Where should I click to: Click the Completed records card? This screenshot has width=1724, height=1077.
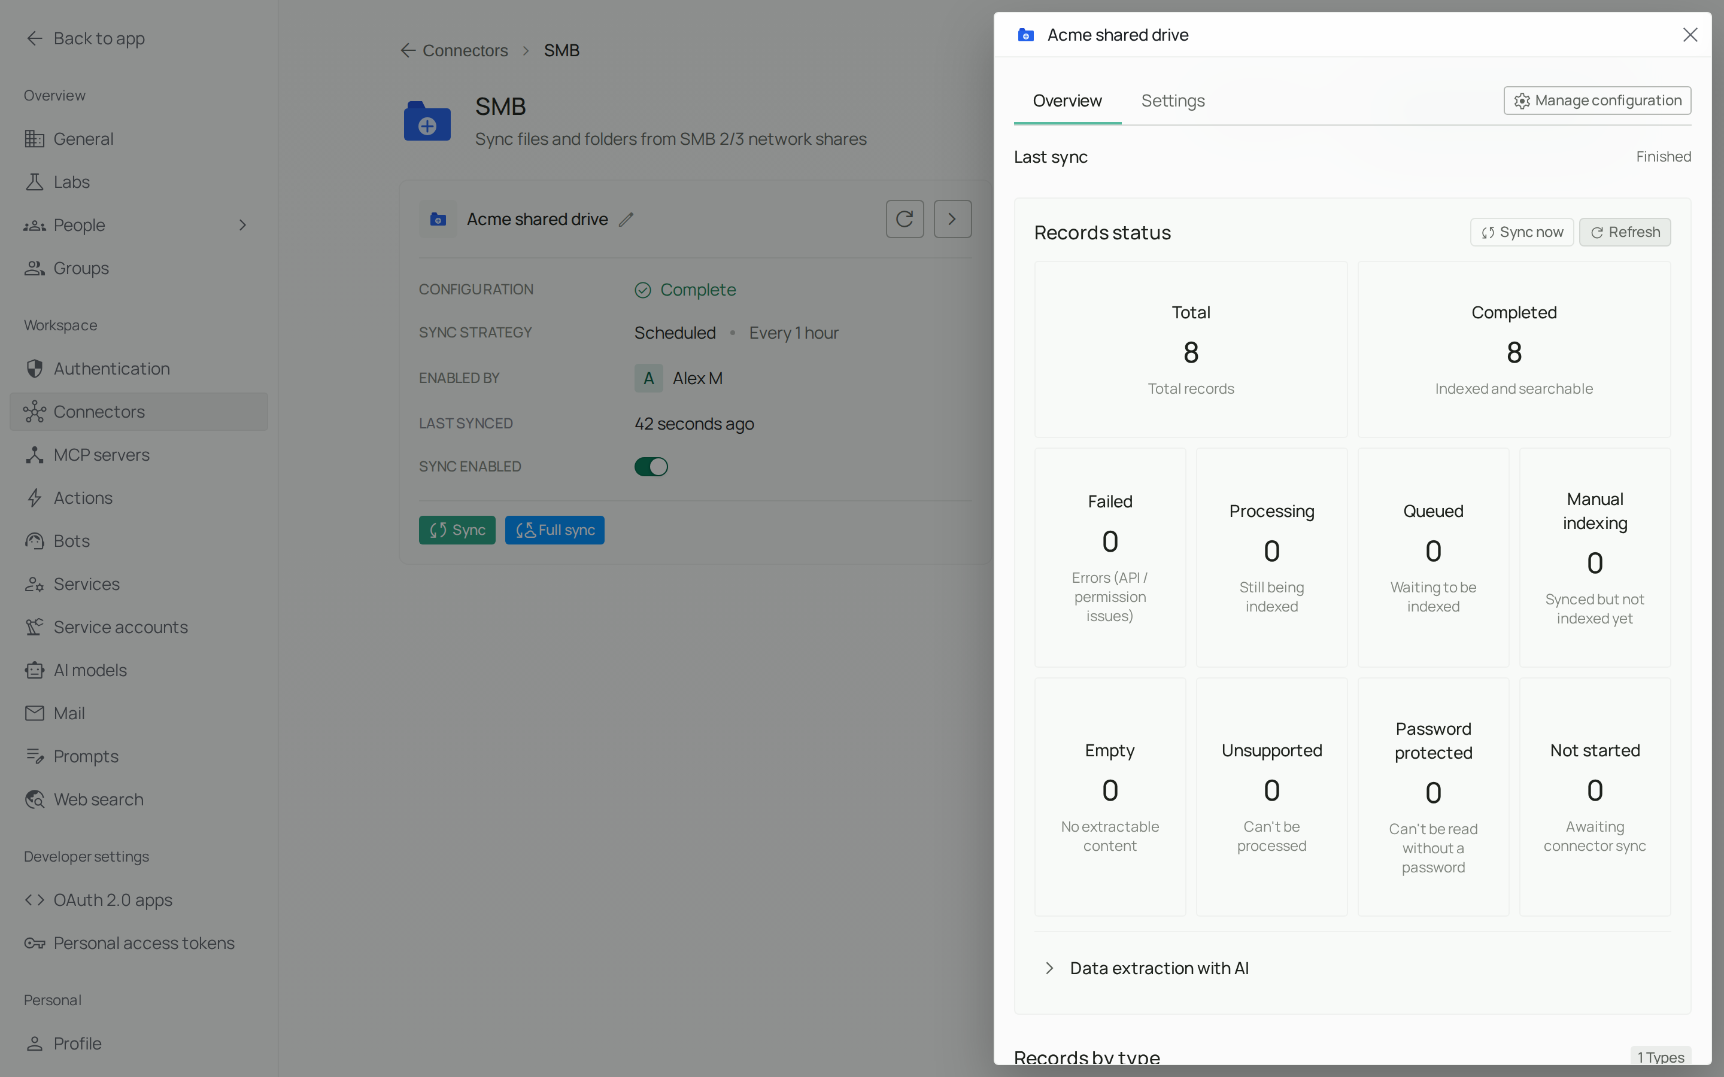tap(1514, 350)
